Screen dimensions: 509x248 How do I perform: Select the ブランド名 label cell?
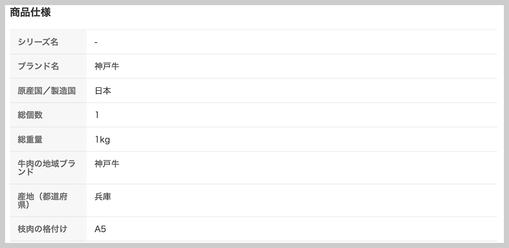point(48,66)
